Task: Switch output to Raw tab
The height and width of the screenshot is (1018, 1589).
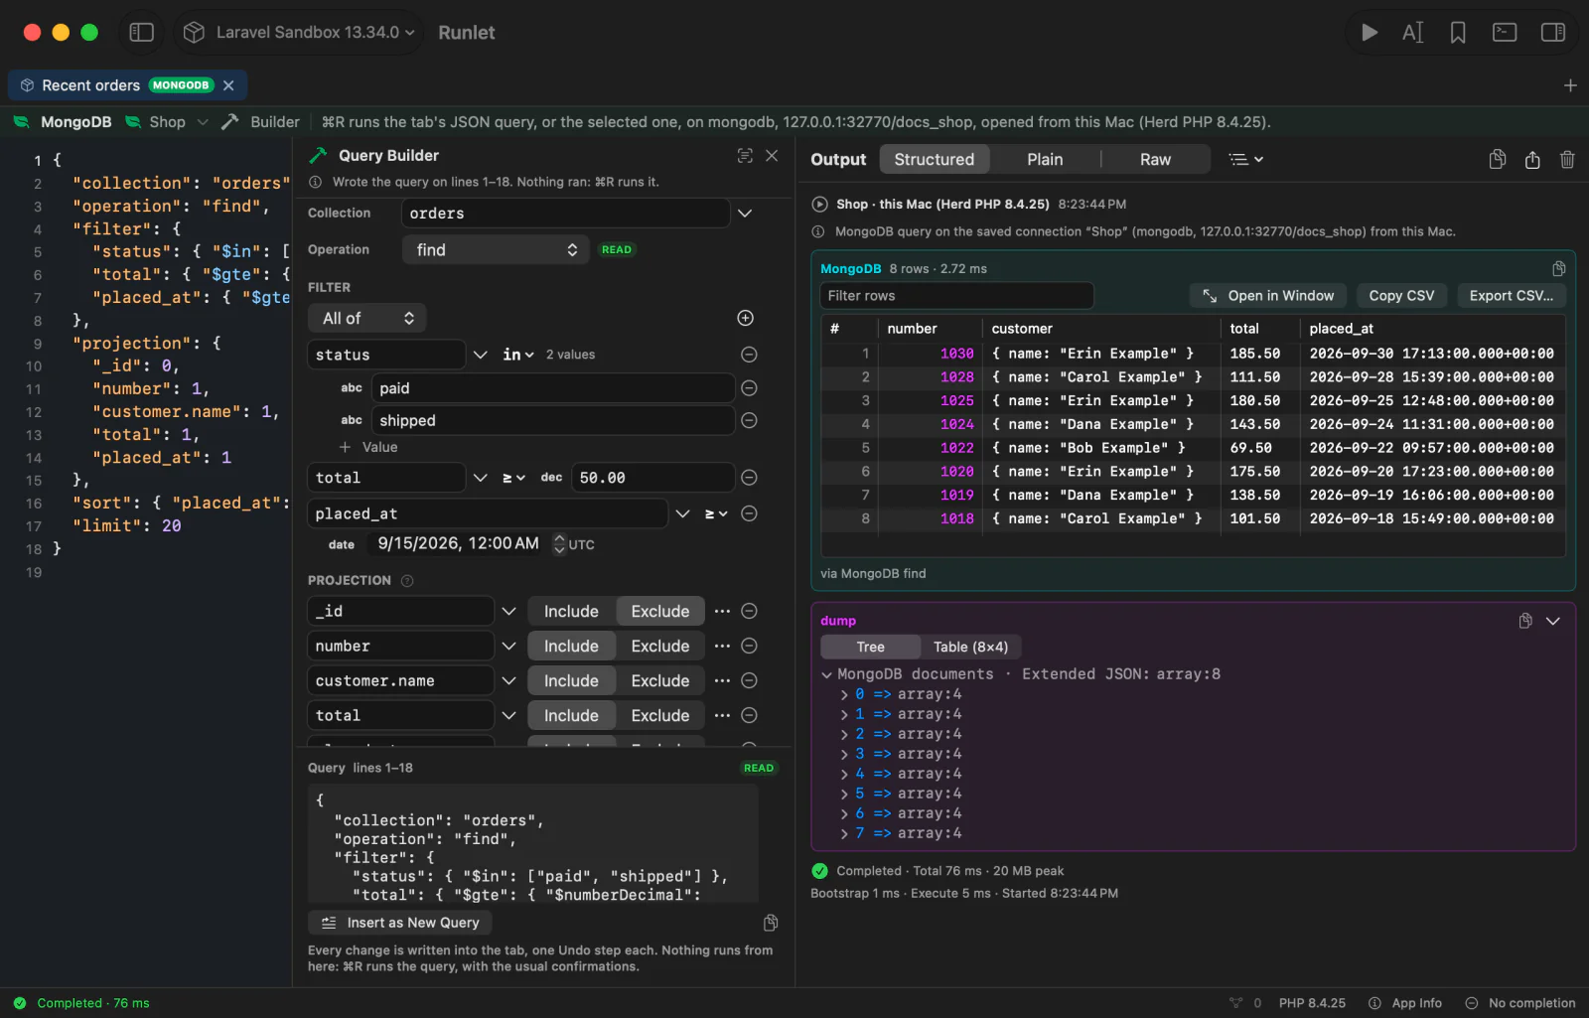Action: click(x=1155, y=159)
